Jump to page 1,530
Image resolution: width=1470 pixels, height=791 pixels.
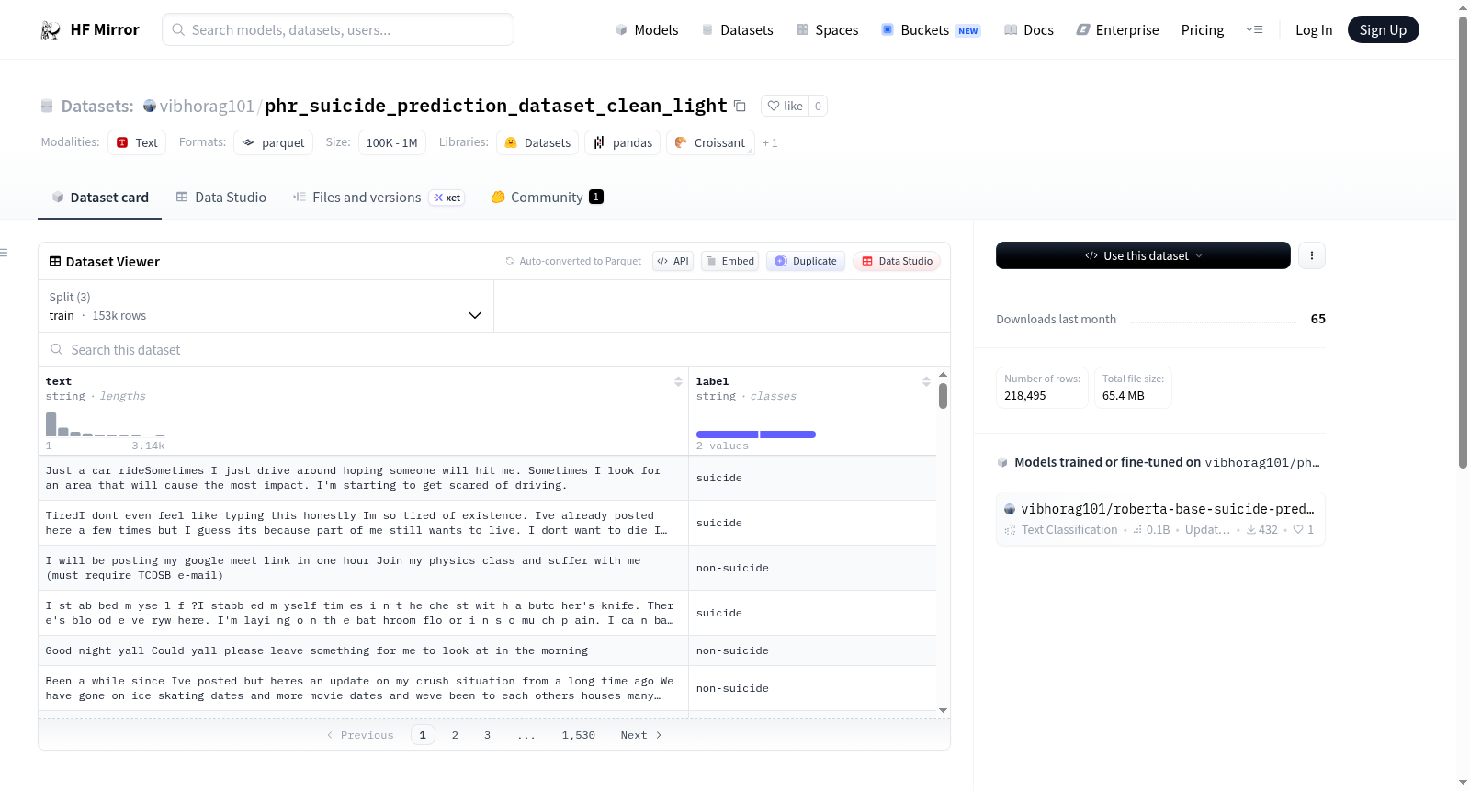point(579,735)
